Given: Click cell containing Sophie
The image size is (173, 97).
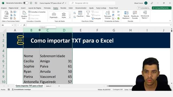Looking at the screenshot, I should (x=31, y=66).
